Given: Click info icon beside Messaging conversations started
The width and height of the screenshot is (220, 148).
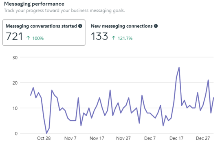Looking at the screenshot, I should tap(80, 26).
